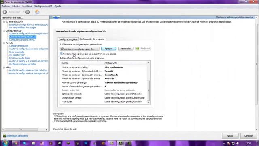Click the settings list scroll-down arrow
This screenshot has width=259, height=146.
pos(149,103)
